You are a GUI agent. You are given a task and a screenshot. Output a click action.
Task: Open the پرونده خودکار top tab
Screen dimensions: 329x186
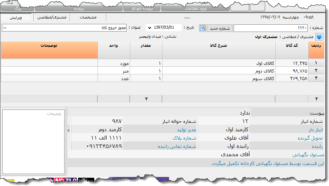point(142,9)
